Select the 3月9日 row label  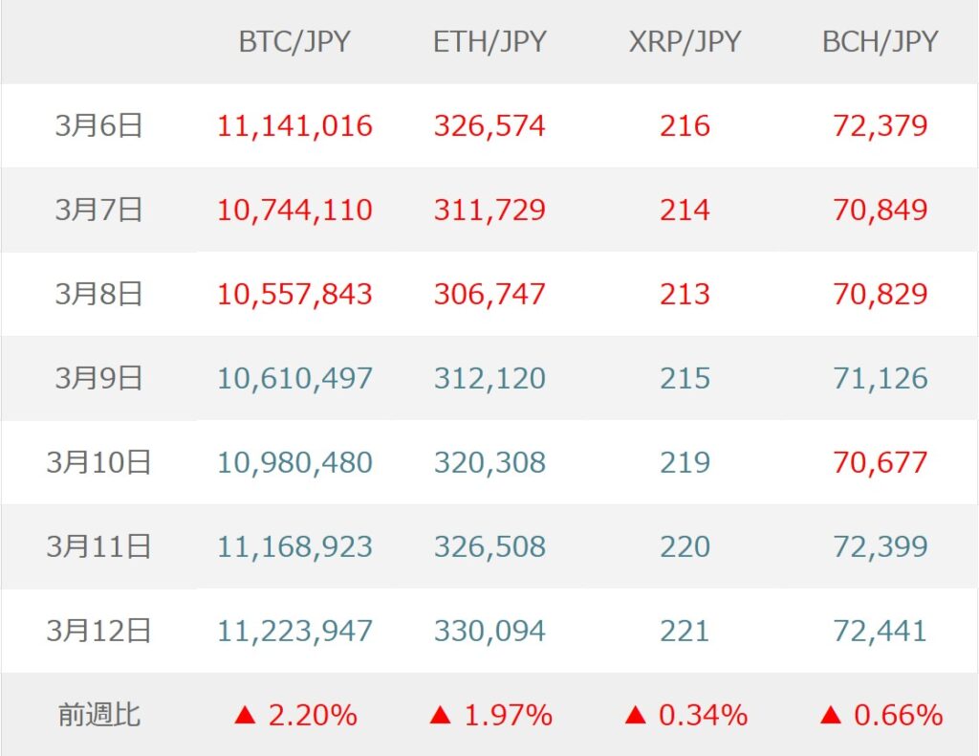pos(98,378)
